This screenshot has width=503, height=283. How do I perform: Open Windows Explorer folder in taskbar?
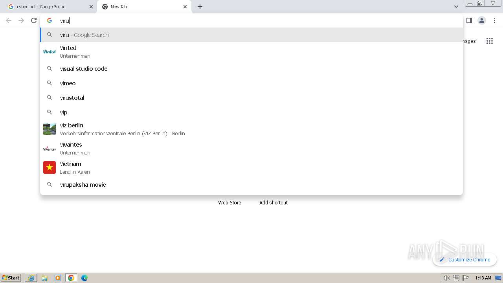pyautogui.click(x=44, y=278)
